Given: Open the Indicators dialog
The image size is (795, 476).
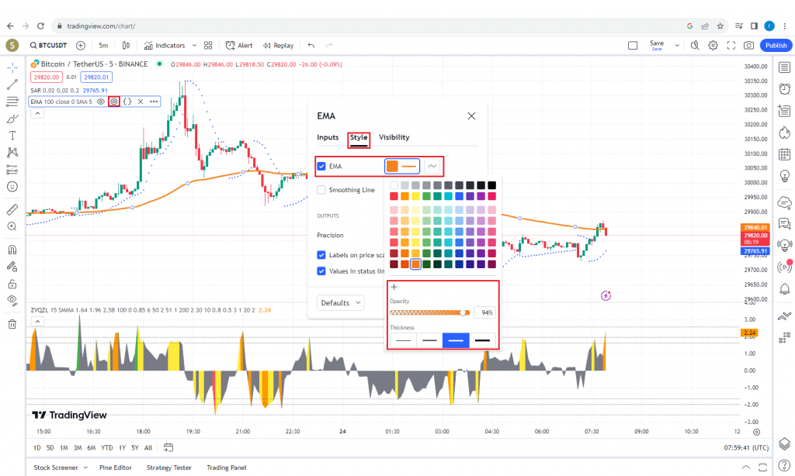Looking at the screenshot, I should [x=165, y=46].
